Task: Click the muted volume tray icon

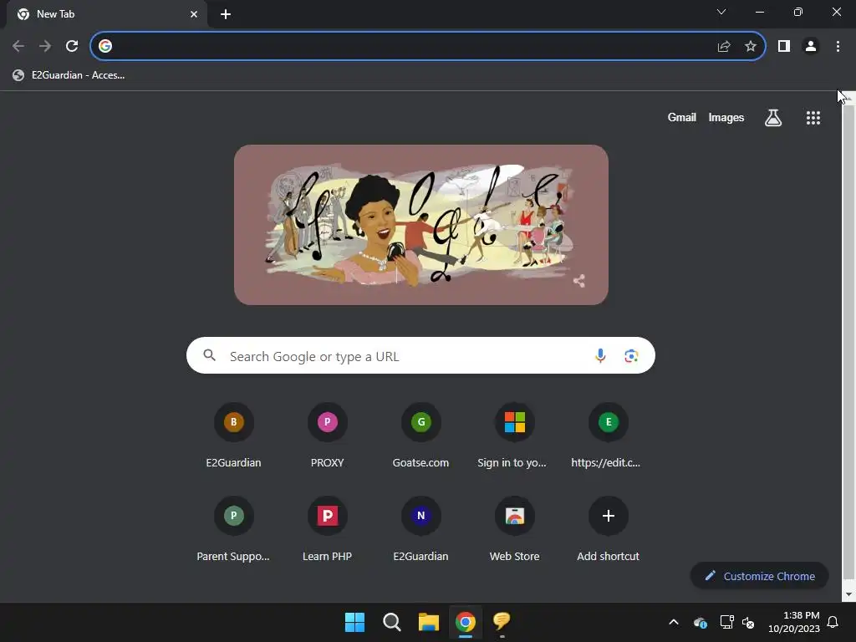Action: (748, 622)
